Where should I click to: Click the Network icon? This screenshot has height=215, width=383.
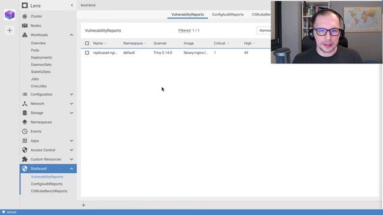coord(25,103)
